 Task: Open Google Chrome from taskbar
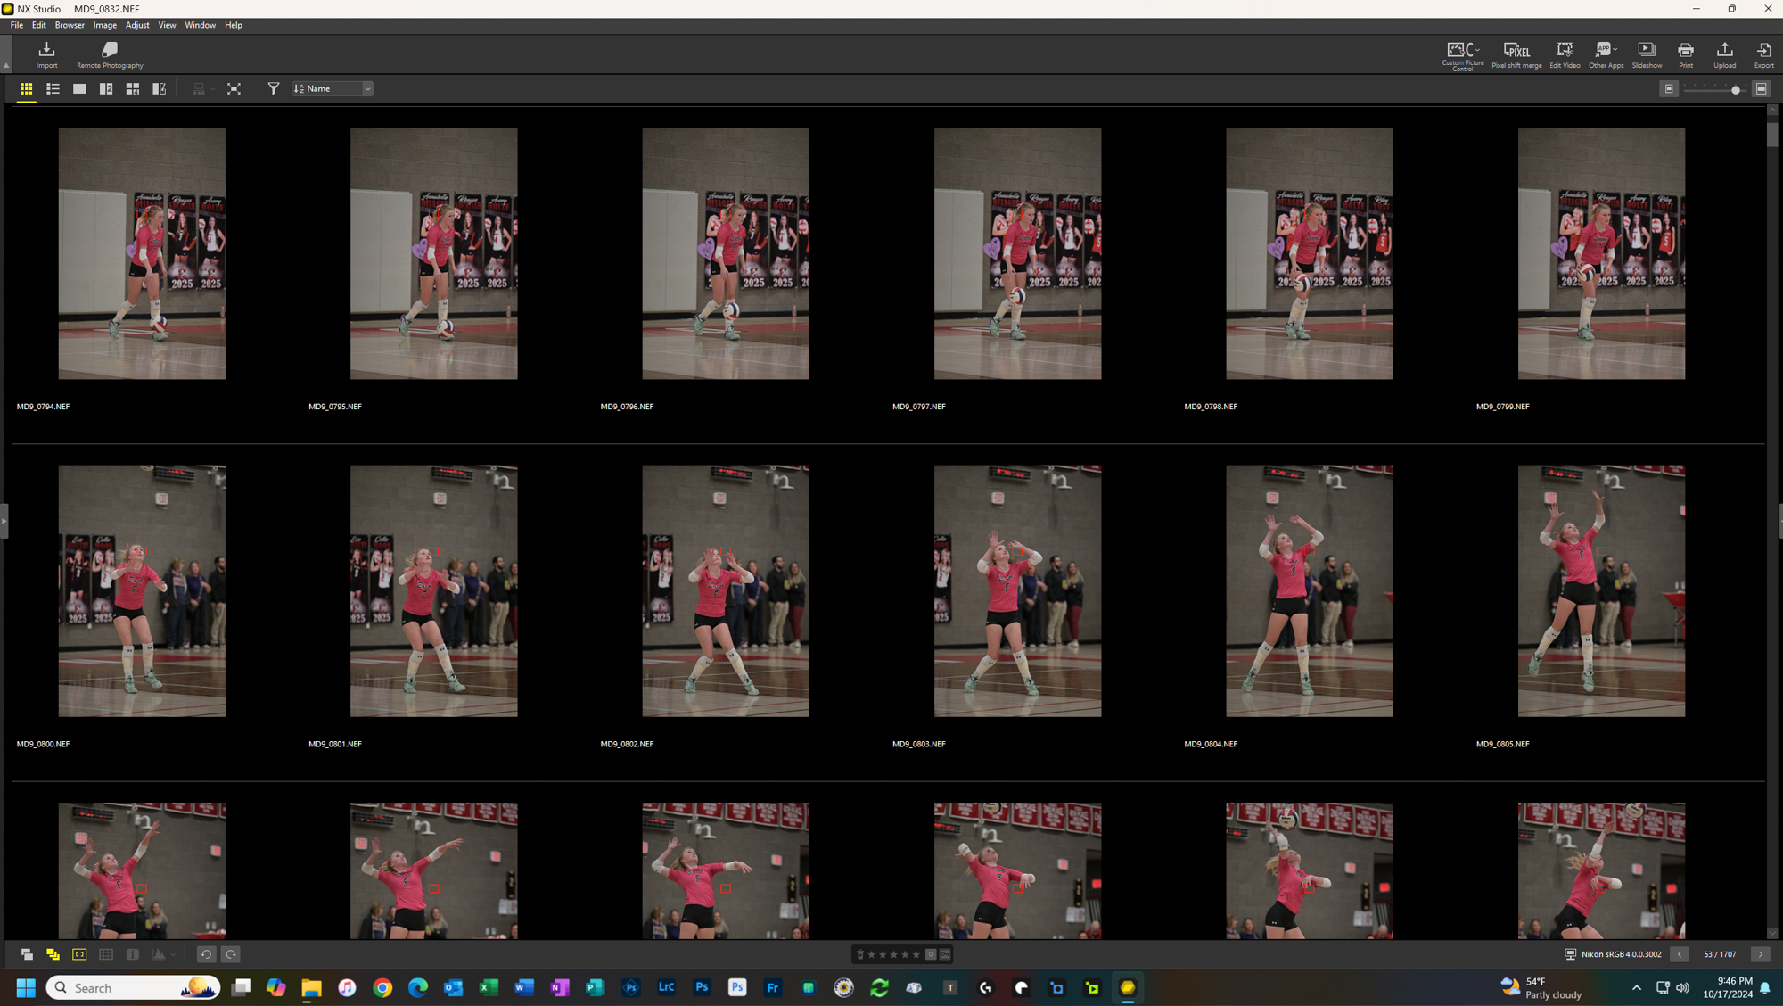point(382,987)
